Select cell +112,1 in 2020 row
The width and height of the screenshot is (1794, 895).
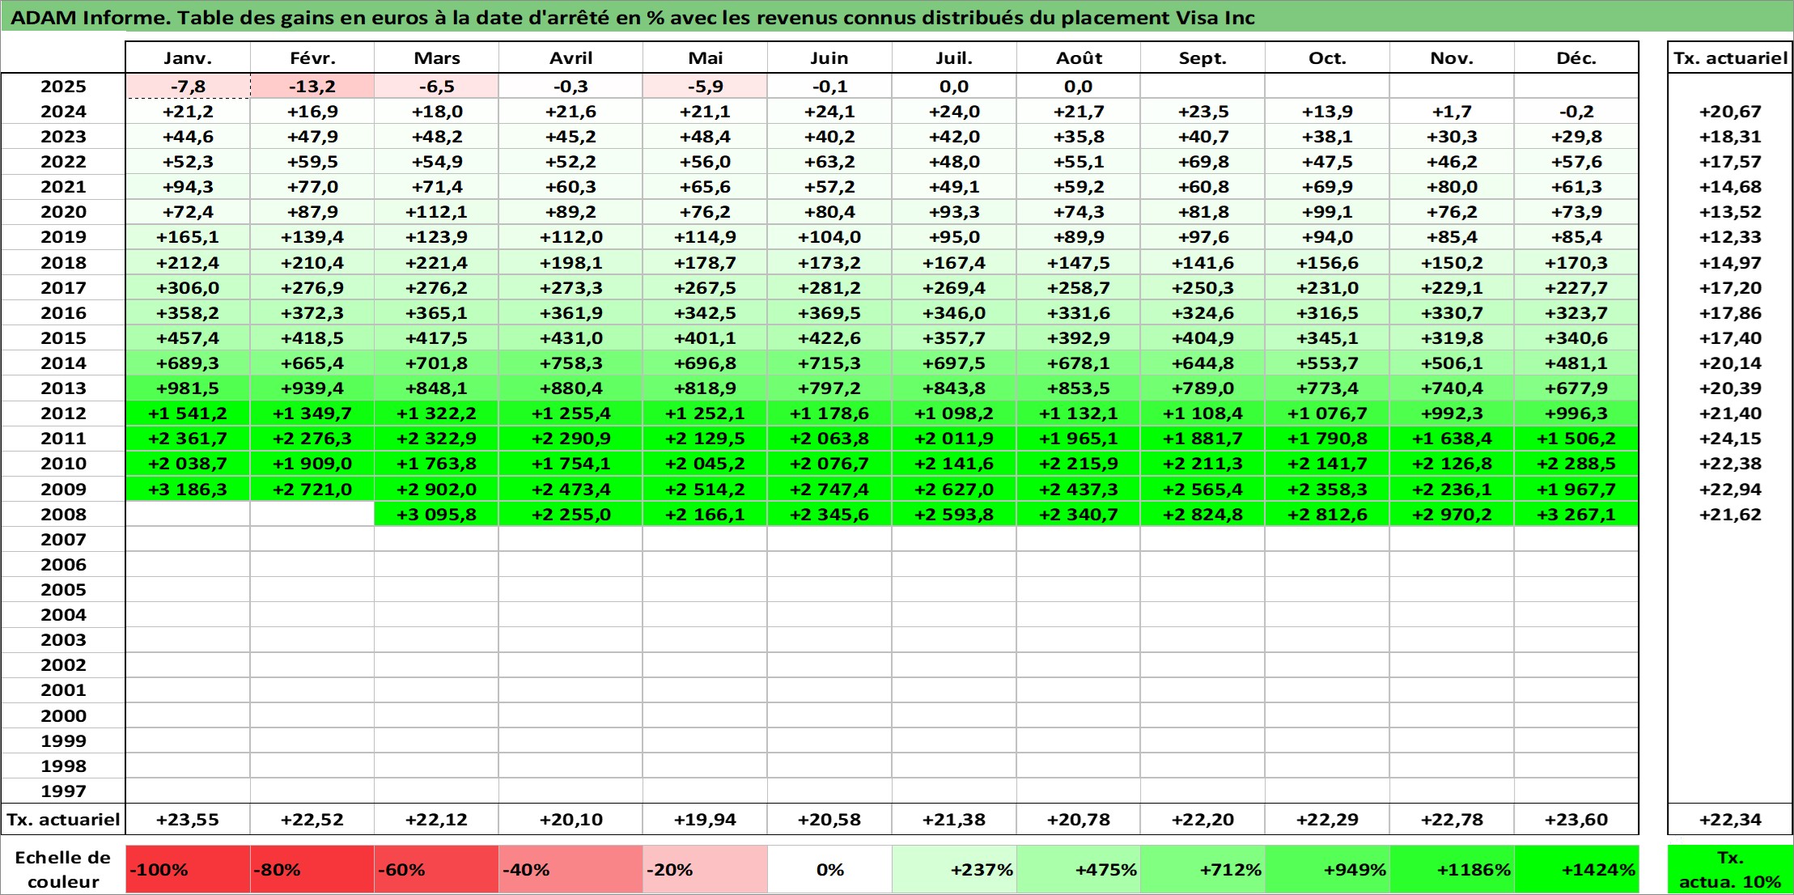[x=436, y=212]
